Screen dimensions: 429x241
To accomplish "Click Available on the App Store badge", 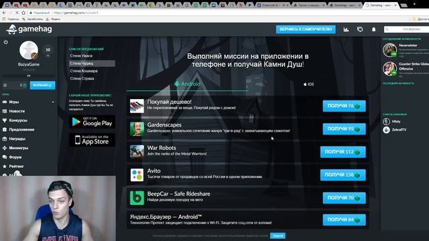I will coord(92,140).
